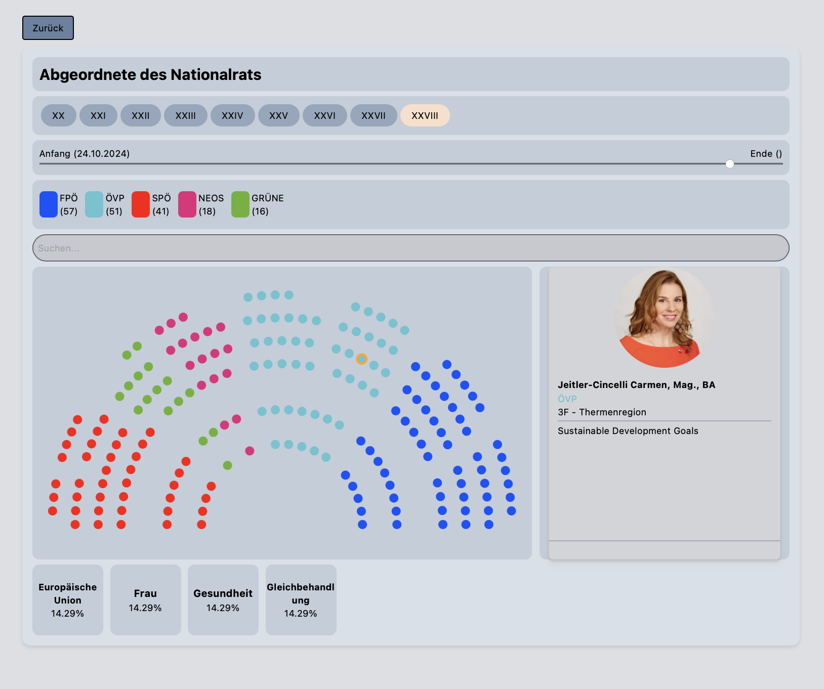This screenshot has width=824, height=689.
Task: Click the Europäische Union topic card
Action: [x=68, y=600]
